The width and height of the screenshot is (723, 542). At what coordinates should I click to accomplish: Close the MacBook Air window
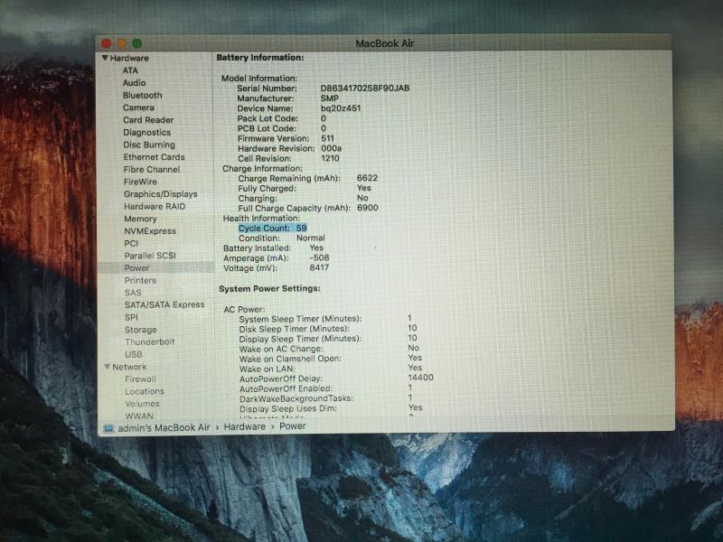(106, 43)
